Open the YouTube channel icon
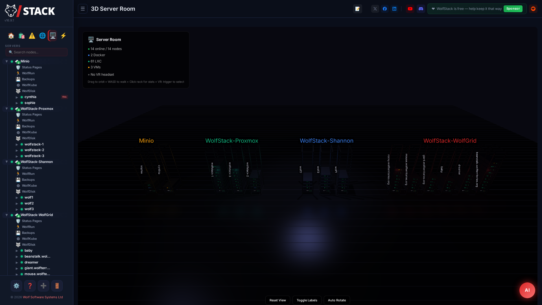This screenshot has width=542, height=305. point(410,9)
